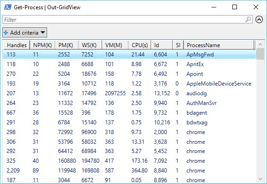The height and width of the screenshot is (184, 267).
Task: Open the Add criteria dropdown
Action: click(24, 32)
